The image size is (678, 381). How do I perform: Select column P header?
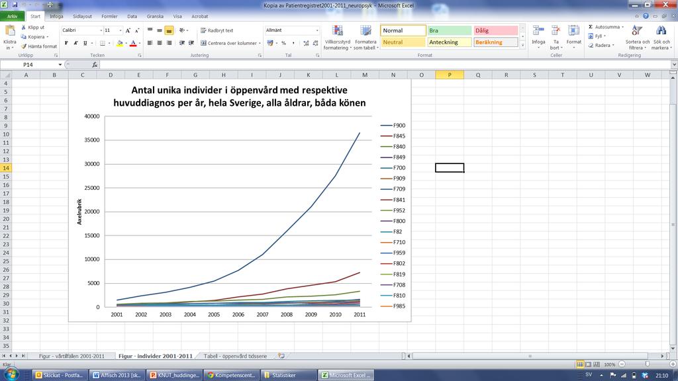click(x=450, y=75)
